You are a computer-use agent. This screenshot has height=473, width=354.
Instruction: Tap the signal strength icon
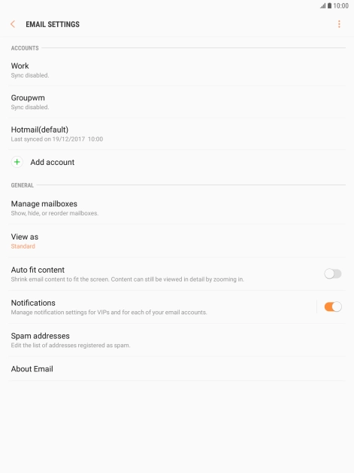(x=323, y=6)
